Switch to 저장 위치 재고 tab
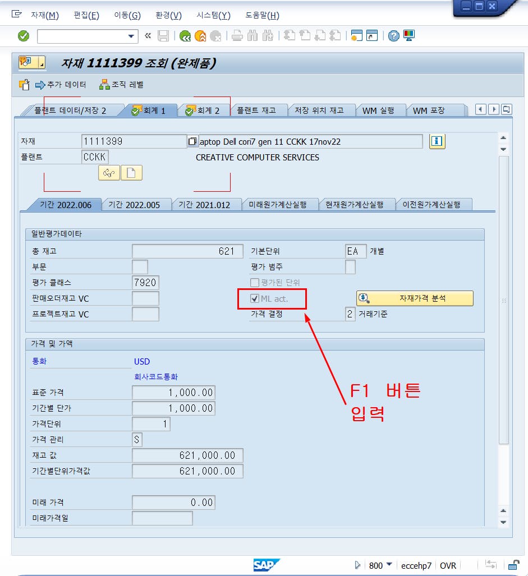This screenshot has width=528, height=576. (x=319, y=110)
